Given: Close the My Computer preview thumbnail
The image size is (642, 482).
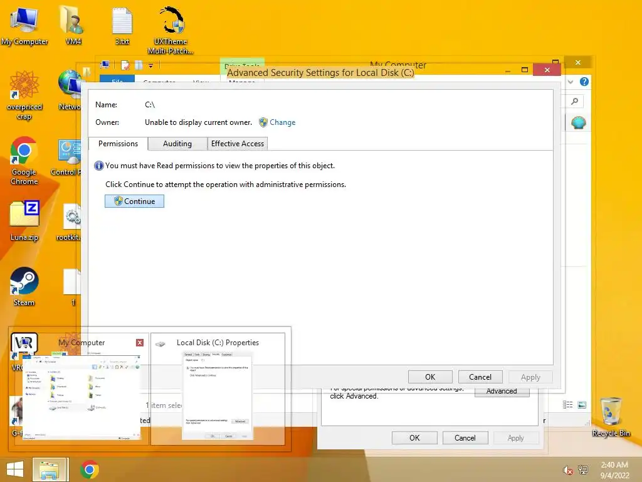Looking at the screenshot, I should click(x=140, y=343).
